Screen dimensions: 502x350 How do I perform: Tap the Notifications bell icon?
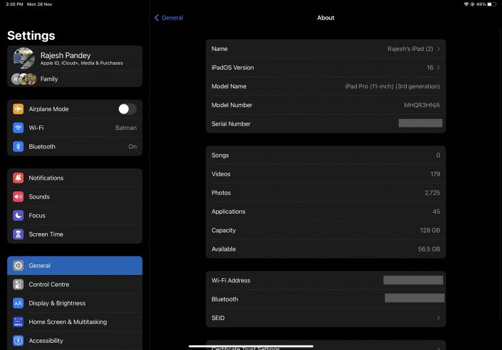18,178
